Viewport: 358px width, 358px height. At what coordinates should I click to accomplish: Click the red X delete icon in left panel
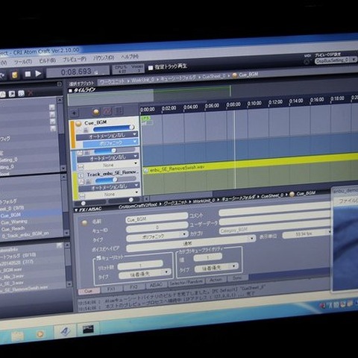(x=31, y=93)
